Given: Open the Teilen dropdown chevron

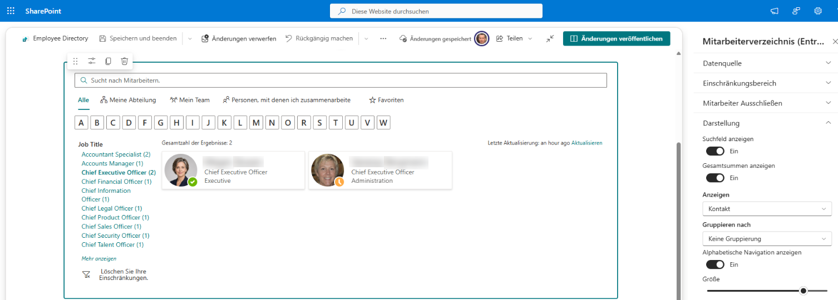Looking at the screenshot, I should (x=530, y=39).
